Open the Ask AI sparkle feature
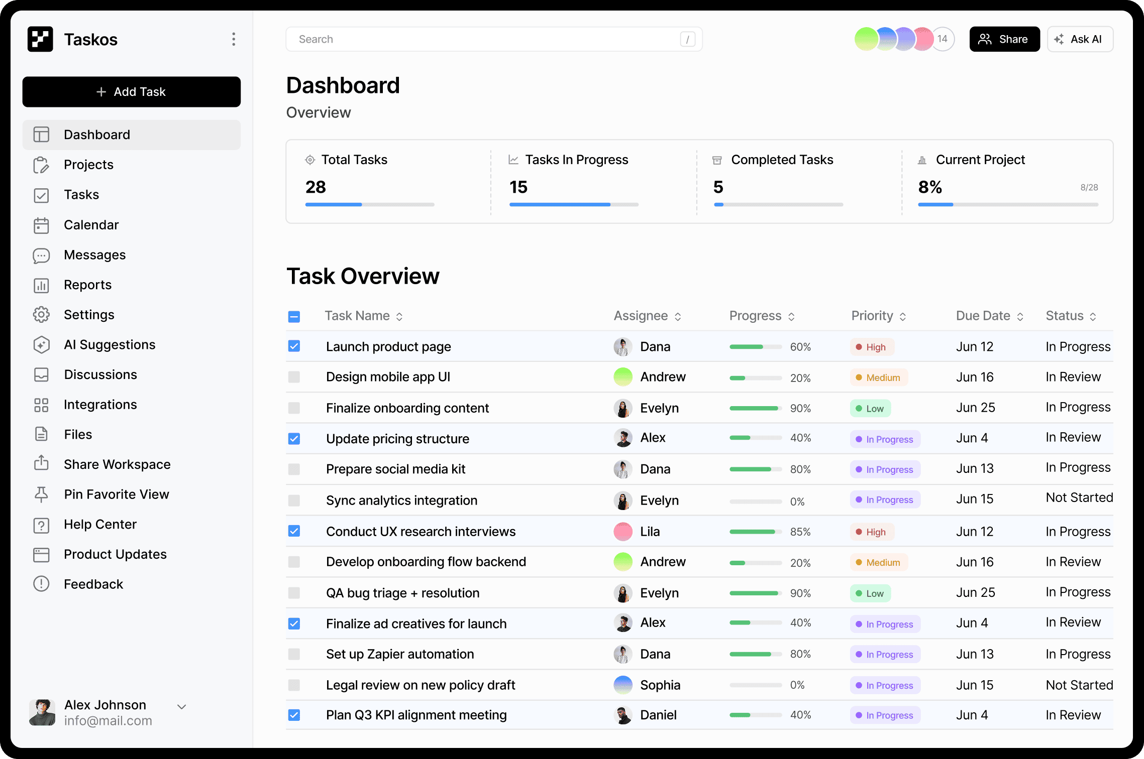Screen dimensions: 1144x759 click(1080, 39)
